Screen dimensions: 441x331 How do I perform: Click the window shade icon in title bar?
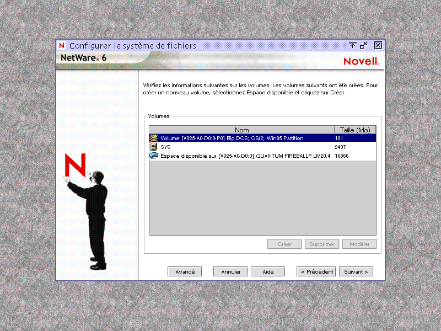point(353,45)
